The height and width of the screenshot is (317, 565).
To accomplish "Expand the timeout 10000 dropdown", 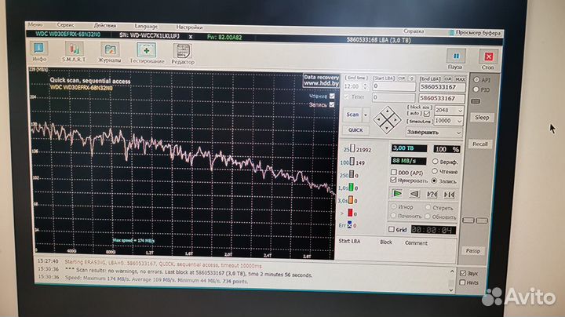I will click(450, 121).
